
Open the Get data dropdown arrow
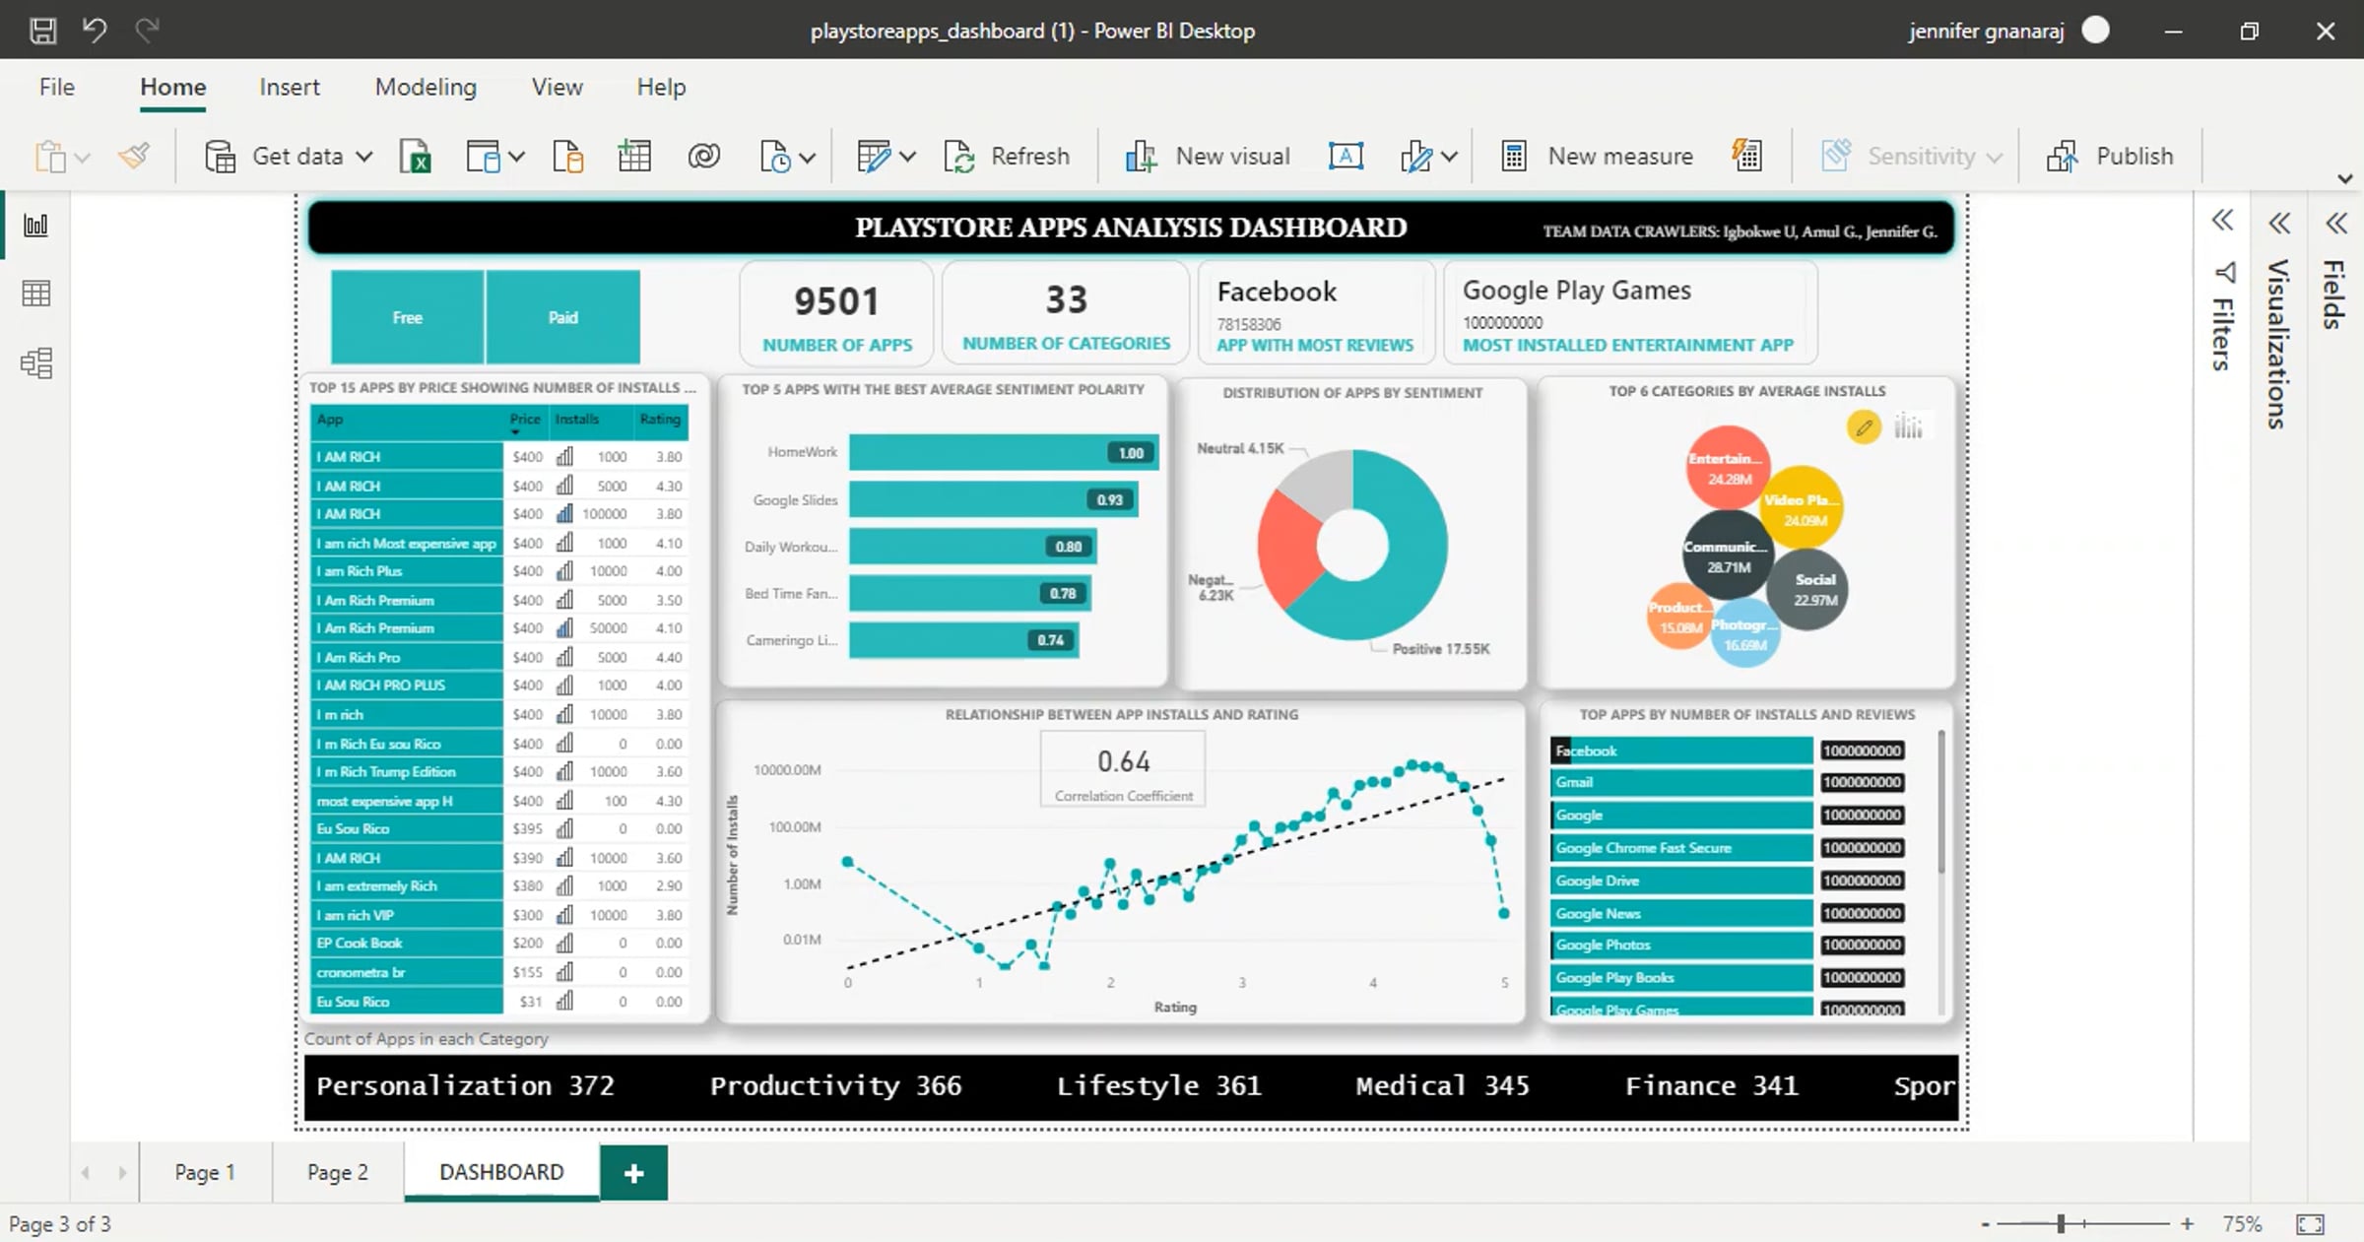363,157
